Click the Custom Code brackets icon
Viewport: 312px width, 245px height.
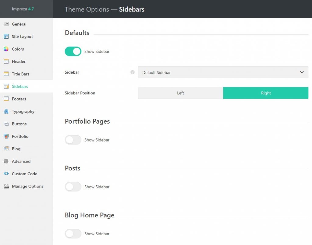tap(6, 174)
